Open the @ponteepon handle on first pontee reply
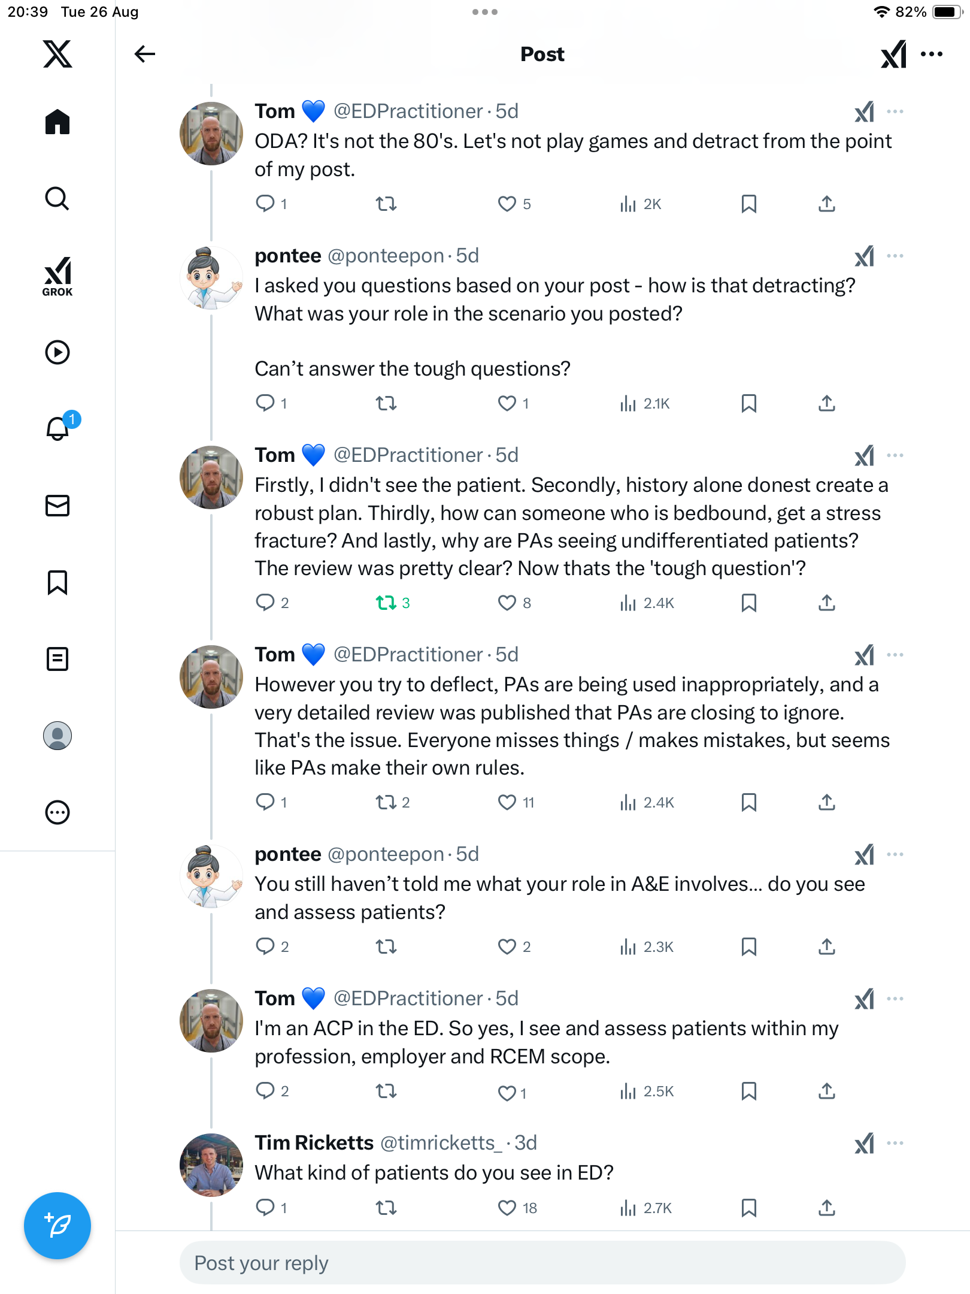 (x=386, y=256)
